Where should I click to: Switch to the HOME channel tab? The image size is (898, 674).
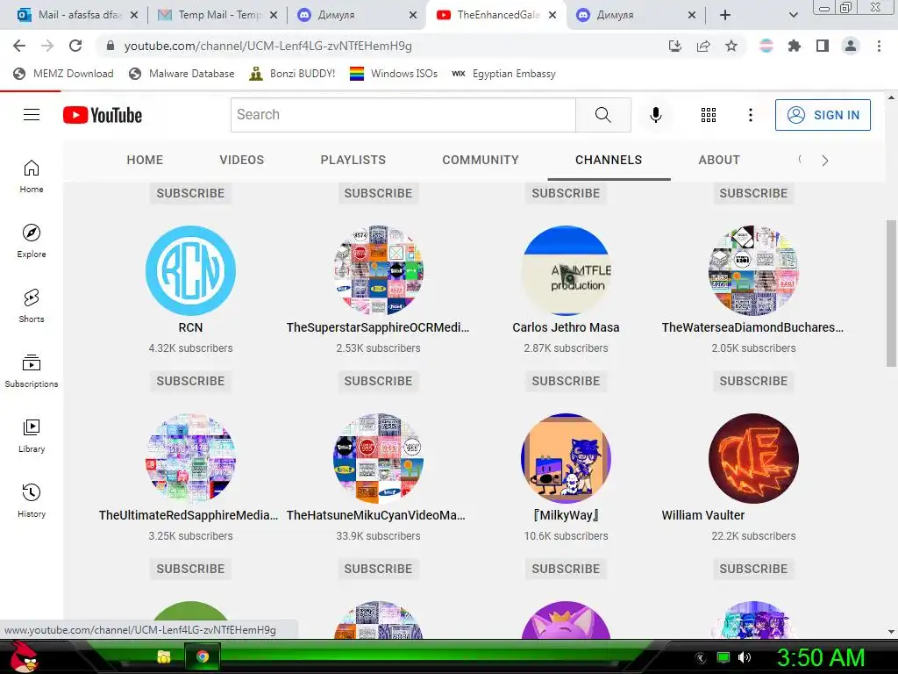[145, 160]
